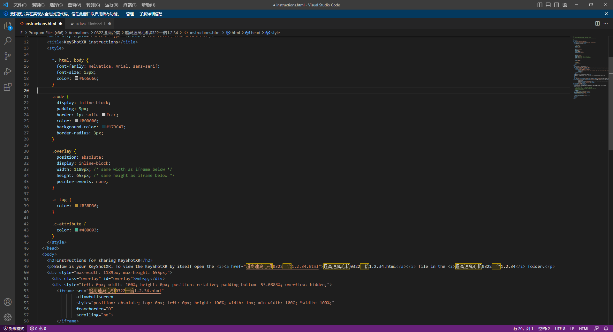Open the errors and warnings indicator
The image size is (613, 332).
click(x=38, y=328)
